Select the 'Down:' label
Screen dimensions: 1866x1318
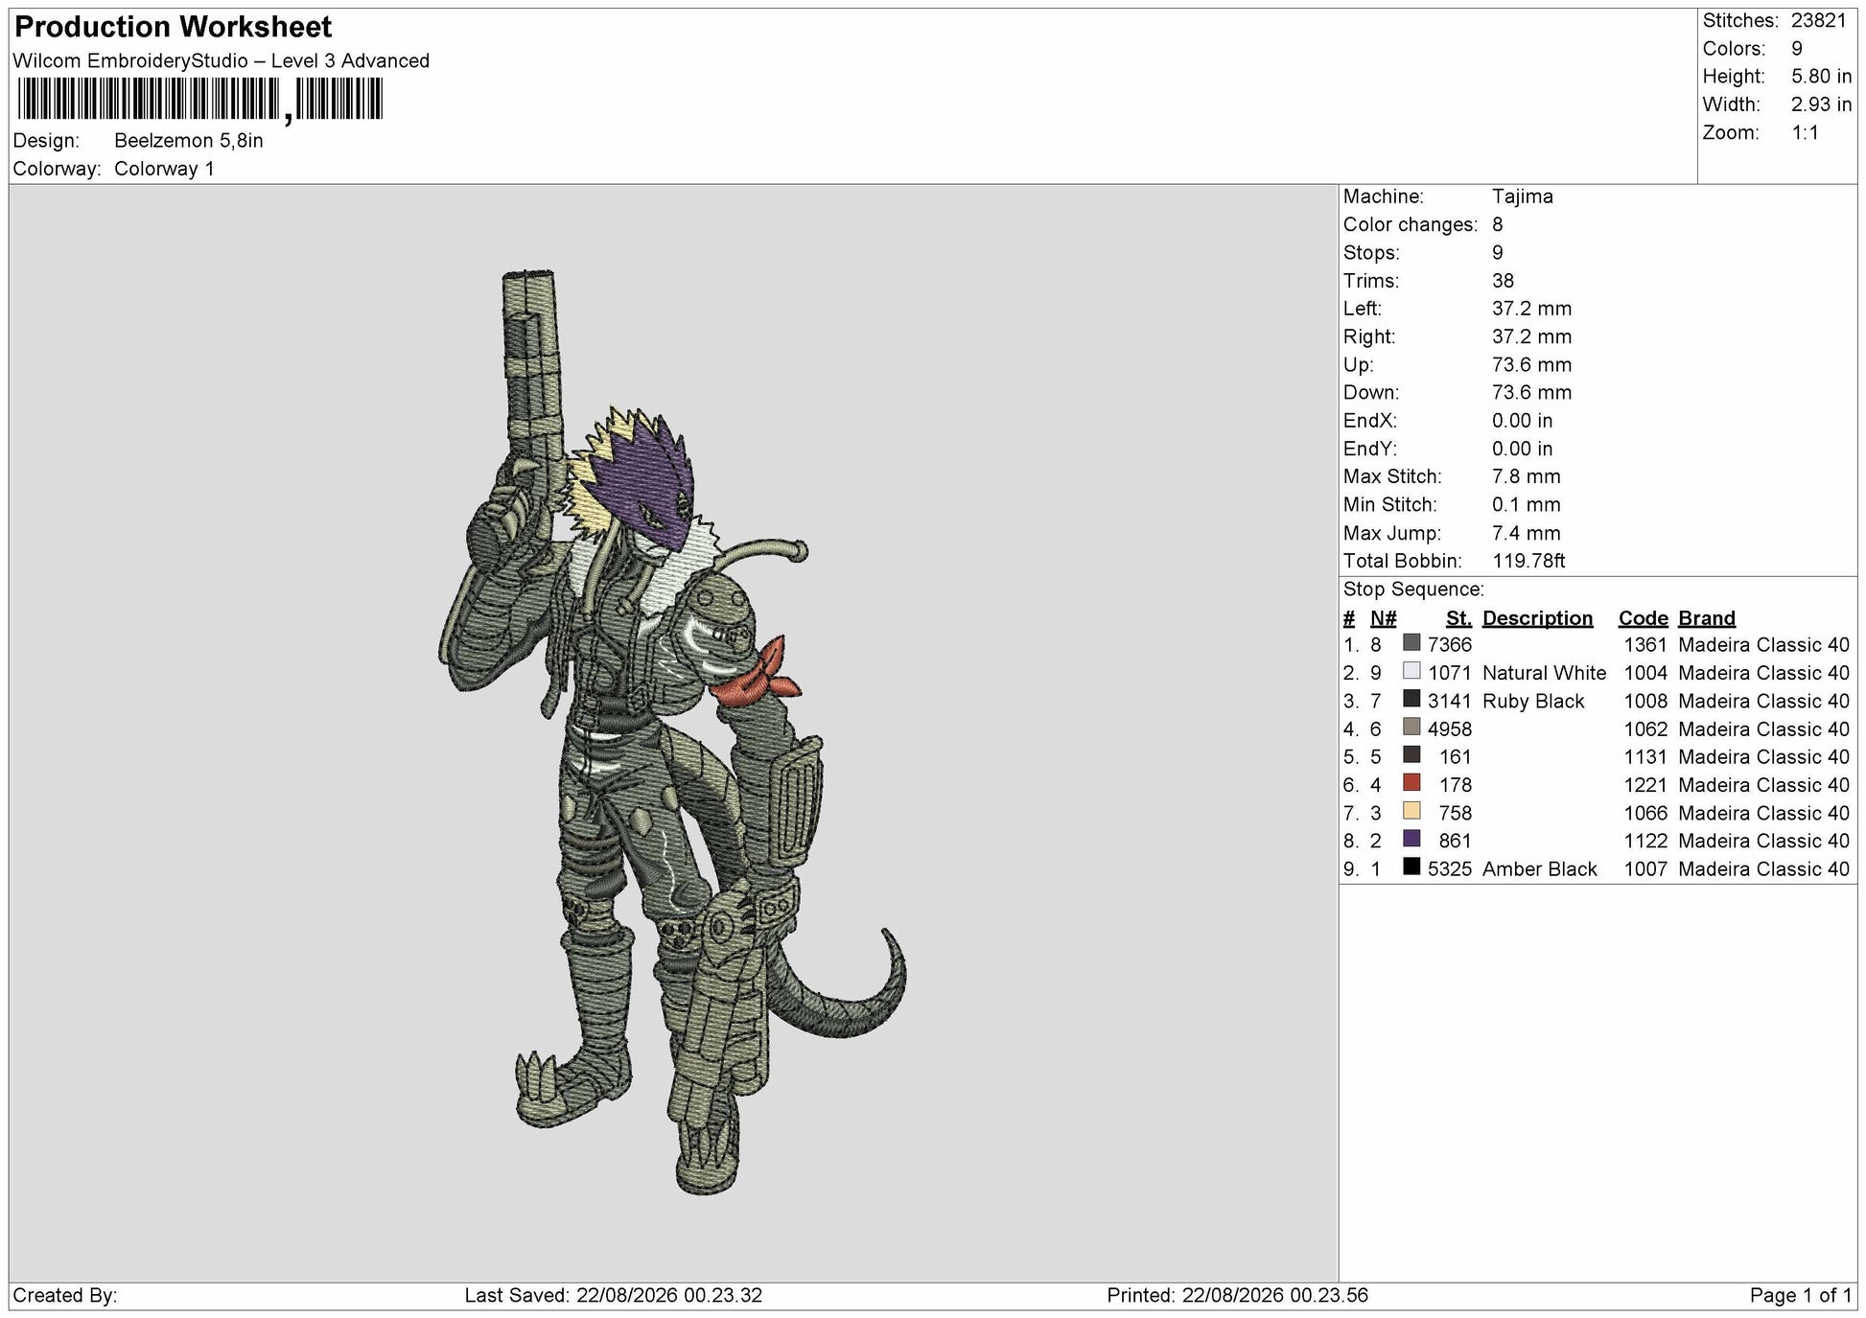tap(1371, 392)
